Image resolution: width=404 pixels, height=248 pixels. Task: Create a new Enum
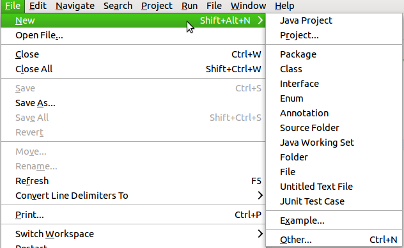334,98
